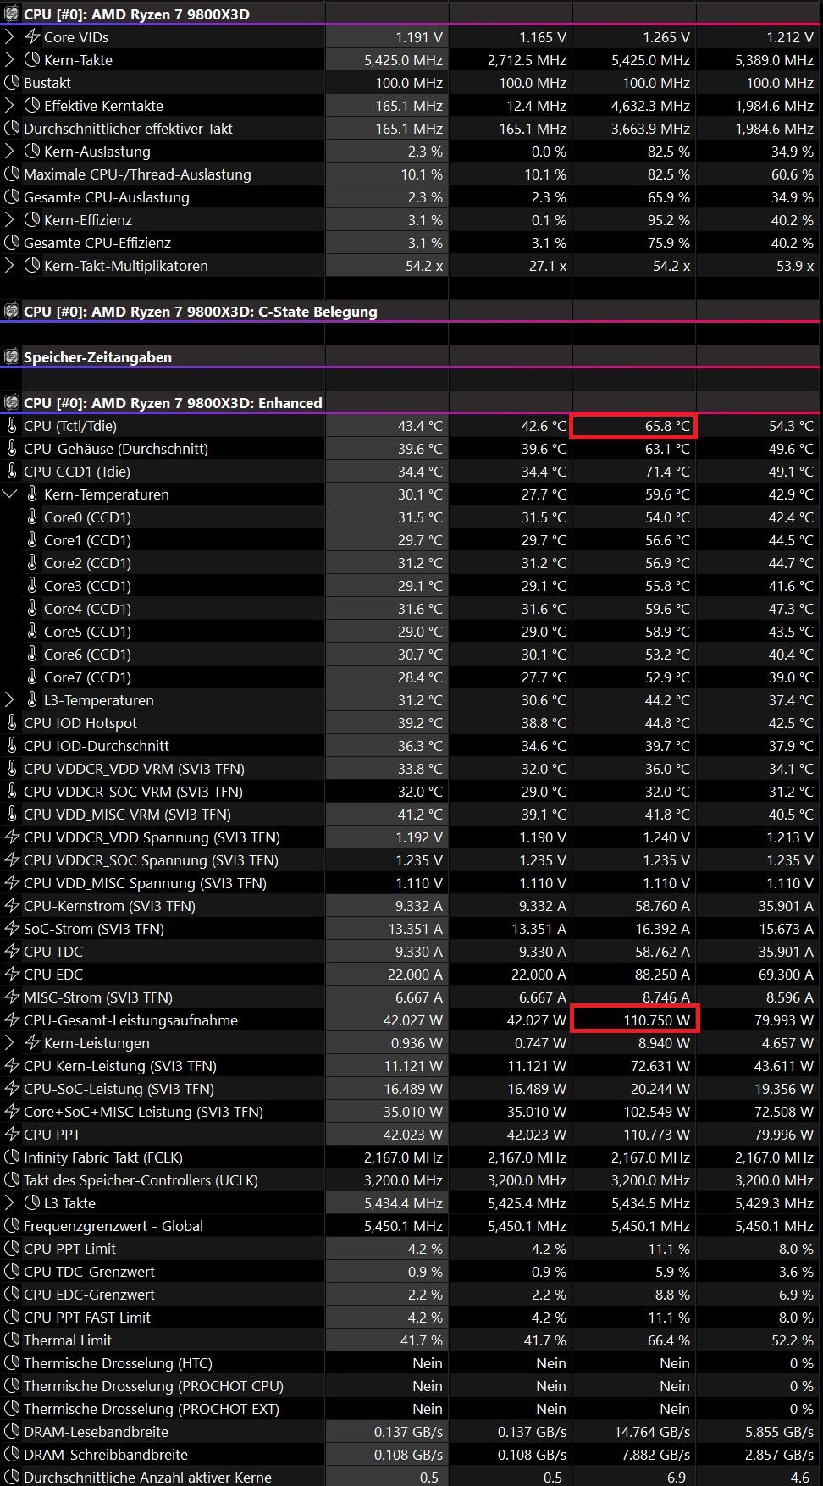Click chip icon of Enhanced section header

point(12,403)
